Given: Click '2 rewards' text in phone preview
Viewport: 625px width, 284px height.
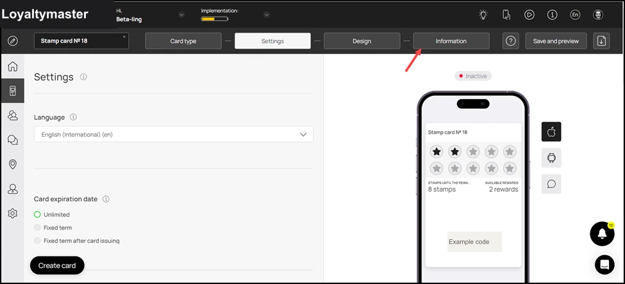Looking at the screenshot, I should point(503,189).
